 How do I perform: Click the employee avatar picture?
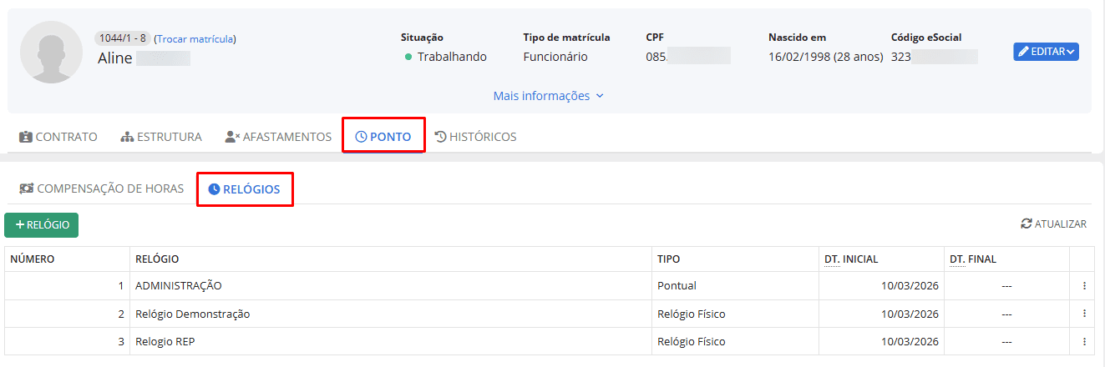coord(52,52)
